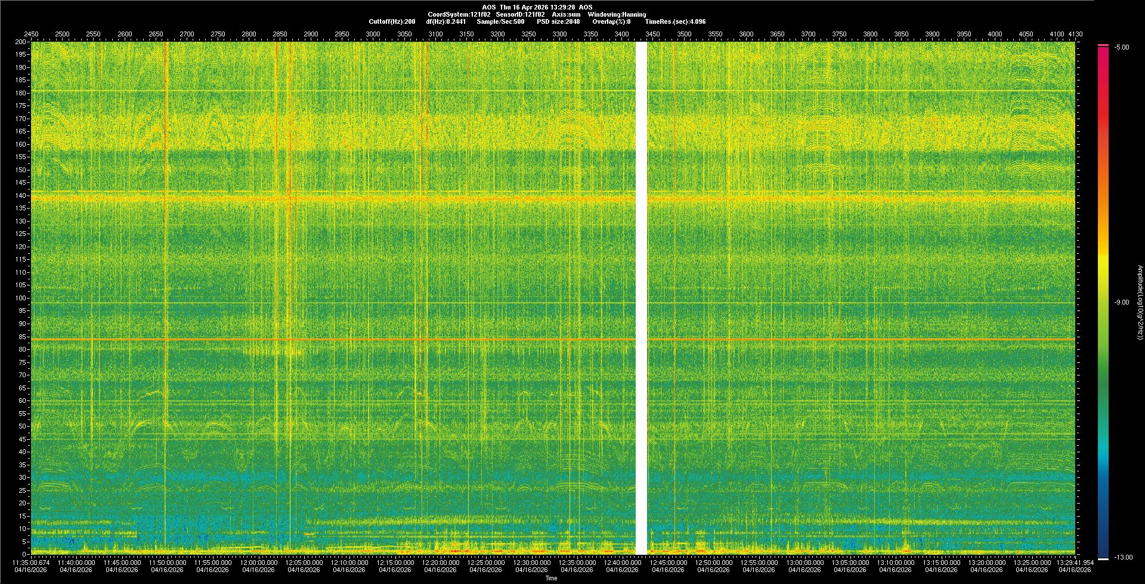Click the bottom marker of the color scale at -13.00
The image size is (1145, 584).
(x=1103, y=558)
